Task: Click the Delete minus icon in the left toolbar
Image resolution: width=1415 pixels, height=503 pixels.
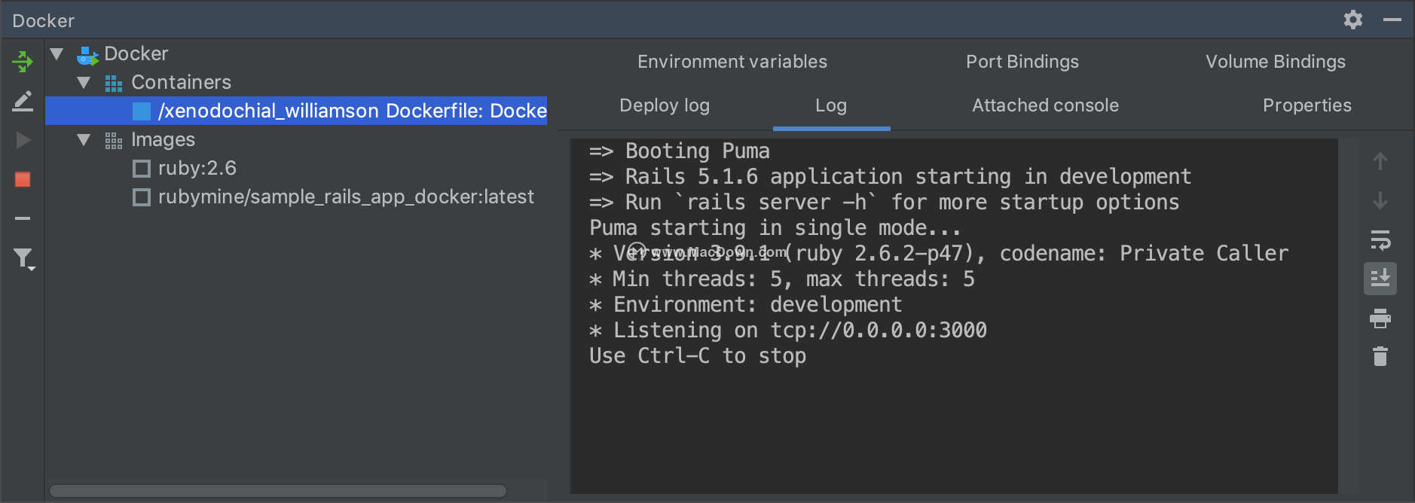Action: [23, 218]
